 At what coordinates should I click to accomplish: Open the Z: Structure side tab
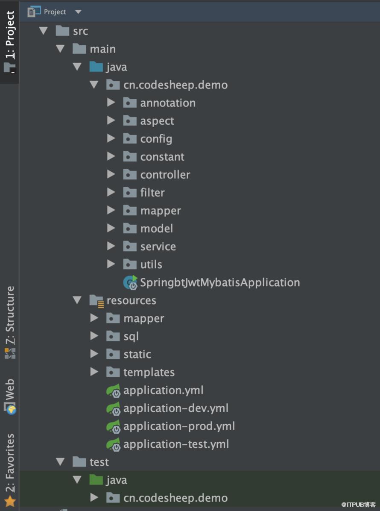[x=10, y=322]
